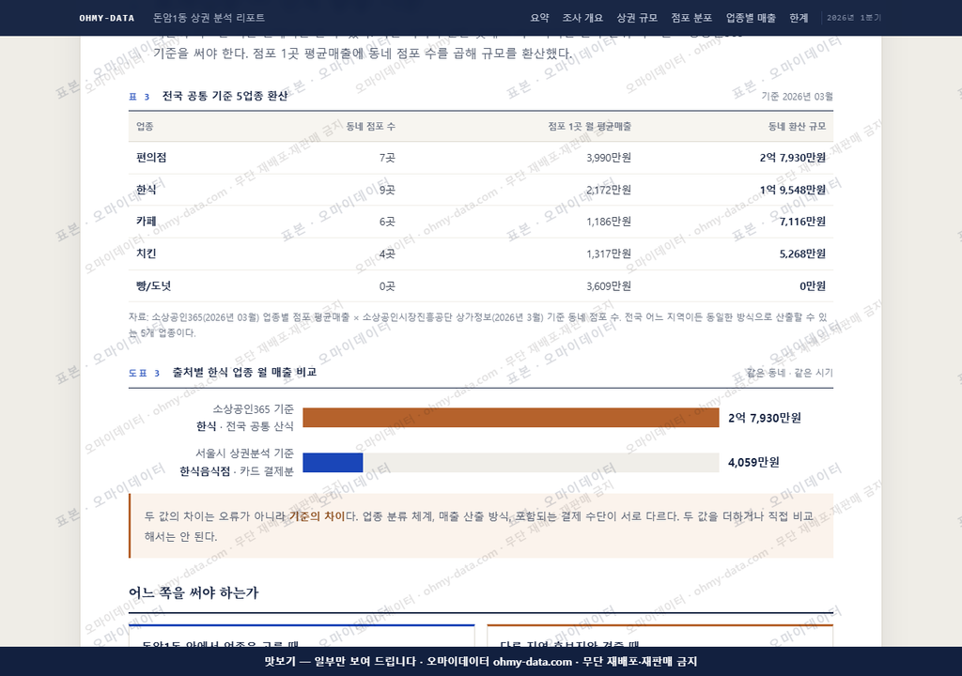
Task: Click the 4,059만원 bar value
Action: click(753, 463)
